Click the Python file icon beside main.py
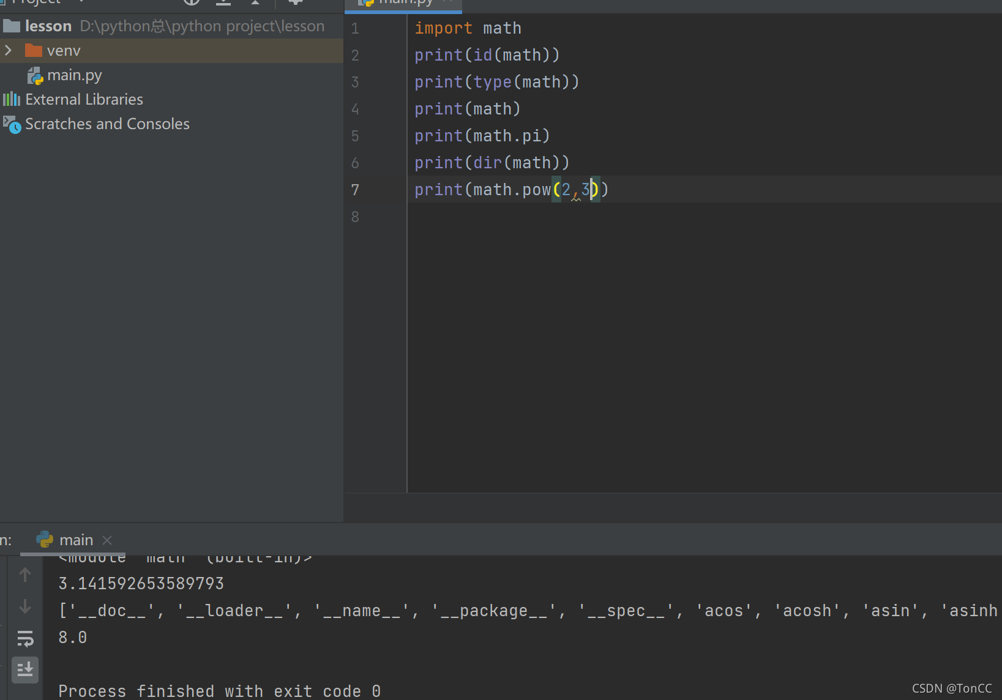This screenshot has width=1002, height=700. [36, 75]
